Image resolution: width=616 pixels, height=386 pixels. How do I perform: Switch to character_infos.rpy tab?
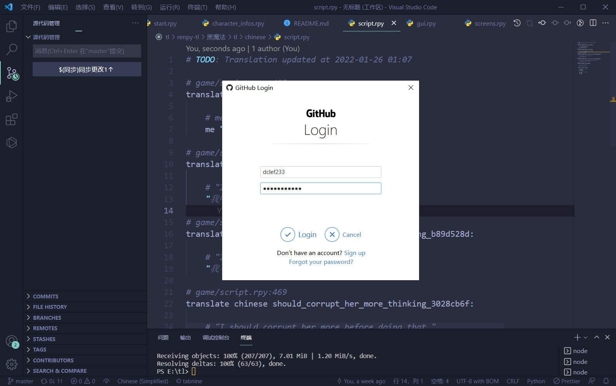pyautogui.click(x=233, y=23)
